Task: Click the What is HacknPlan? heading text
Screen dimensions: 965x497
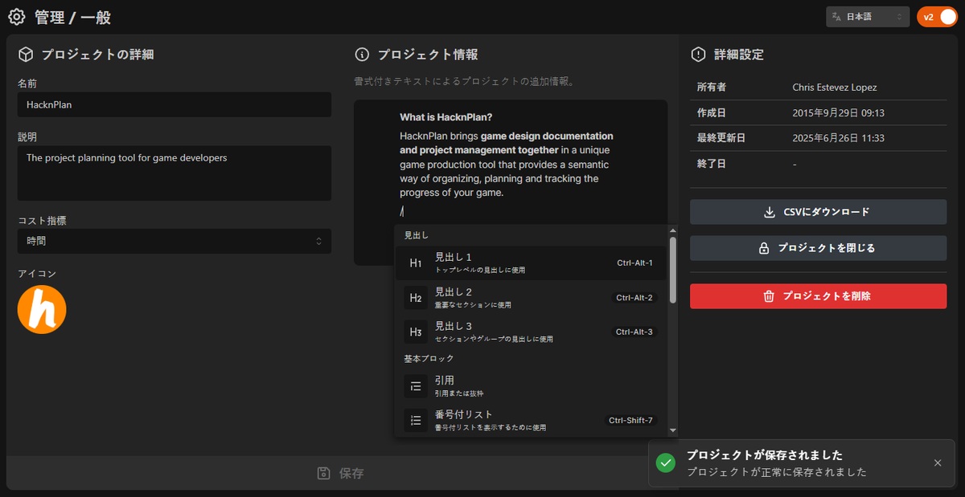Action: pos(446,117)
